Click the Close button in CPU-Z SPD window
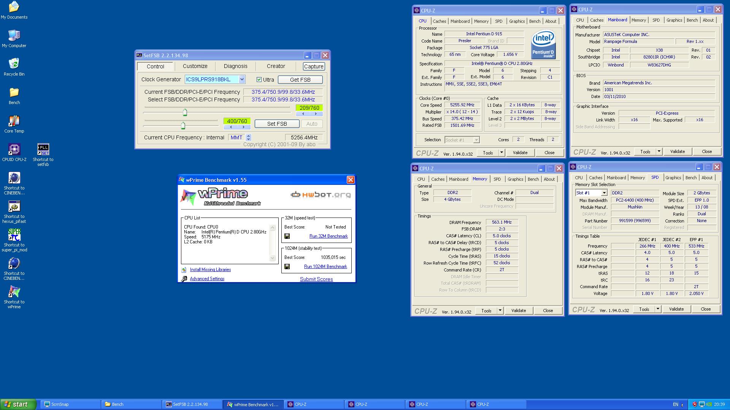This screenshot has width=730, height=410. 706,309
